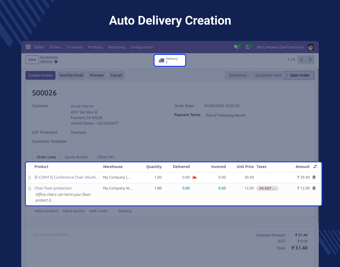340x267 pixels.
Task: Open the conversations chat bubble icon
Action: point(236,47)
